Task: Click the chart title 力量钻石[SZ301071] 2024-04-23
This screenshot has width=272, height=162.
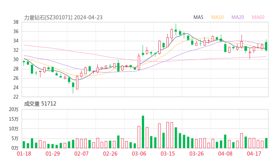Action: click(x=63, y=18)
